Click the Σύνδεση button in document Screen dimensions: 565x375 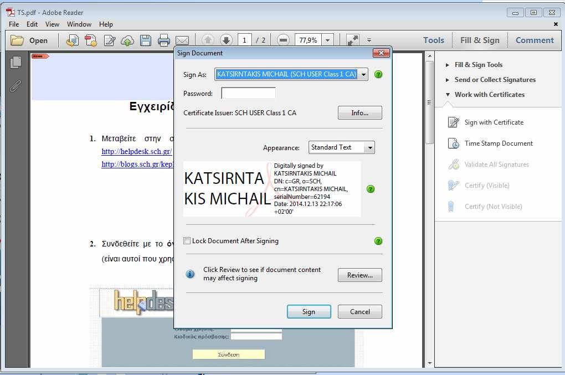(229, 355)
